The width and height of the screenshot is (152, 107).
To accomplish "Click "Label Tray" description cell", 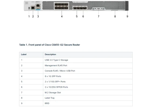I will coord(88,98).
